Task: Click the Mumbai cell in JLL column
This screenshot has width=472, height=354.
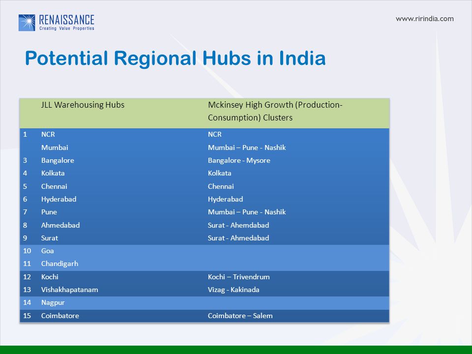Action: click(55, 147)
